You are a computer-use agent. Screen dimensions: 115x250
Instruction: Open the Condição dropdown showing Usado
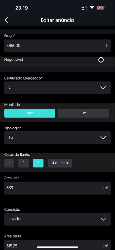[x=57, y=219]
